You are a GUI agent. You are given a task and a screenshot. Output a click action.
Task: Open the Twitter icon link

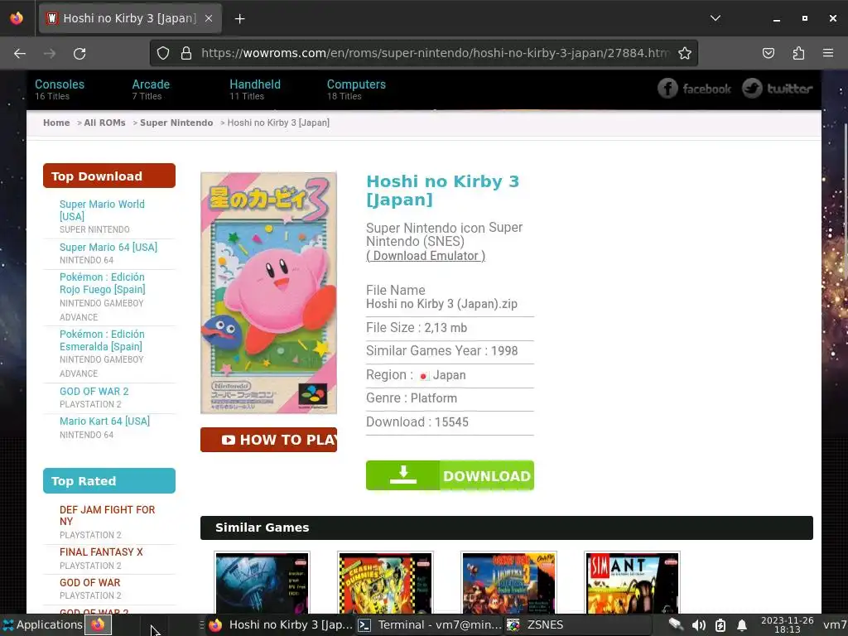point(752,88)
